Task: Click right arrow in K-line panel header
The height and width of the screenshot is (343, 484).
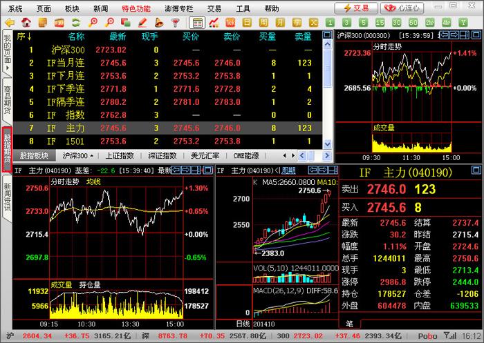Action: coord(323,170)
